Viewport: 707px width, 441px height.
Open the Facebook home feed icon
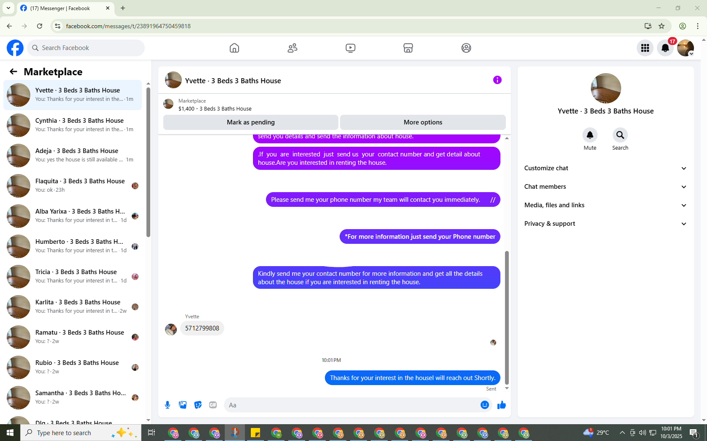point(234,48)
